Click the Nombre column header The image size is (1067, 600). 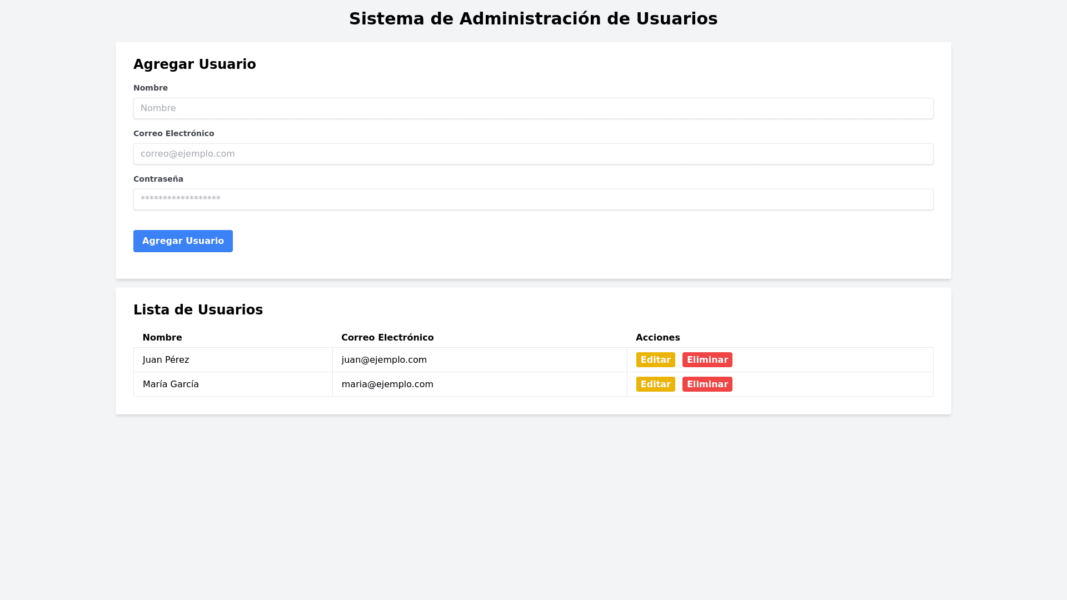[162, 338]
